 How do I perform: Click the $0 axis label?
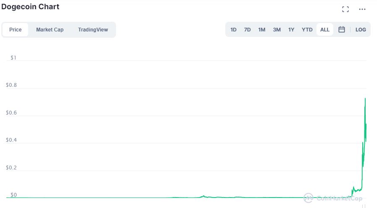coord(13,195)
